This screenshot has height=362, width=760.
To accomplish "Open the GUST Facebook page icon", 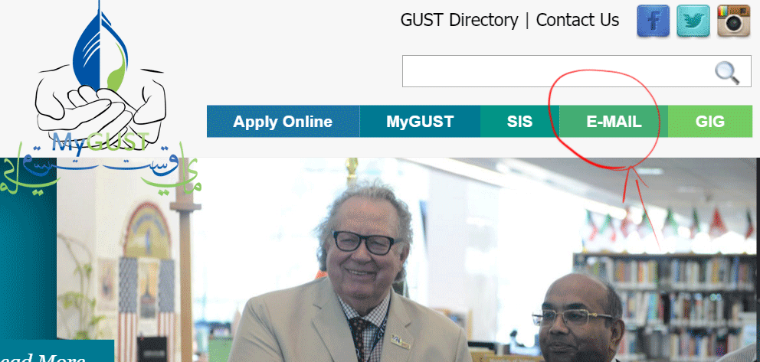I will 653,21.
